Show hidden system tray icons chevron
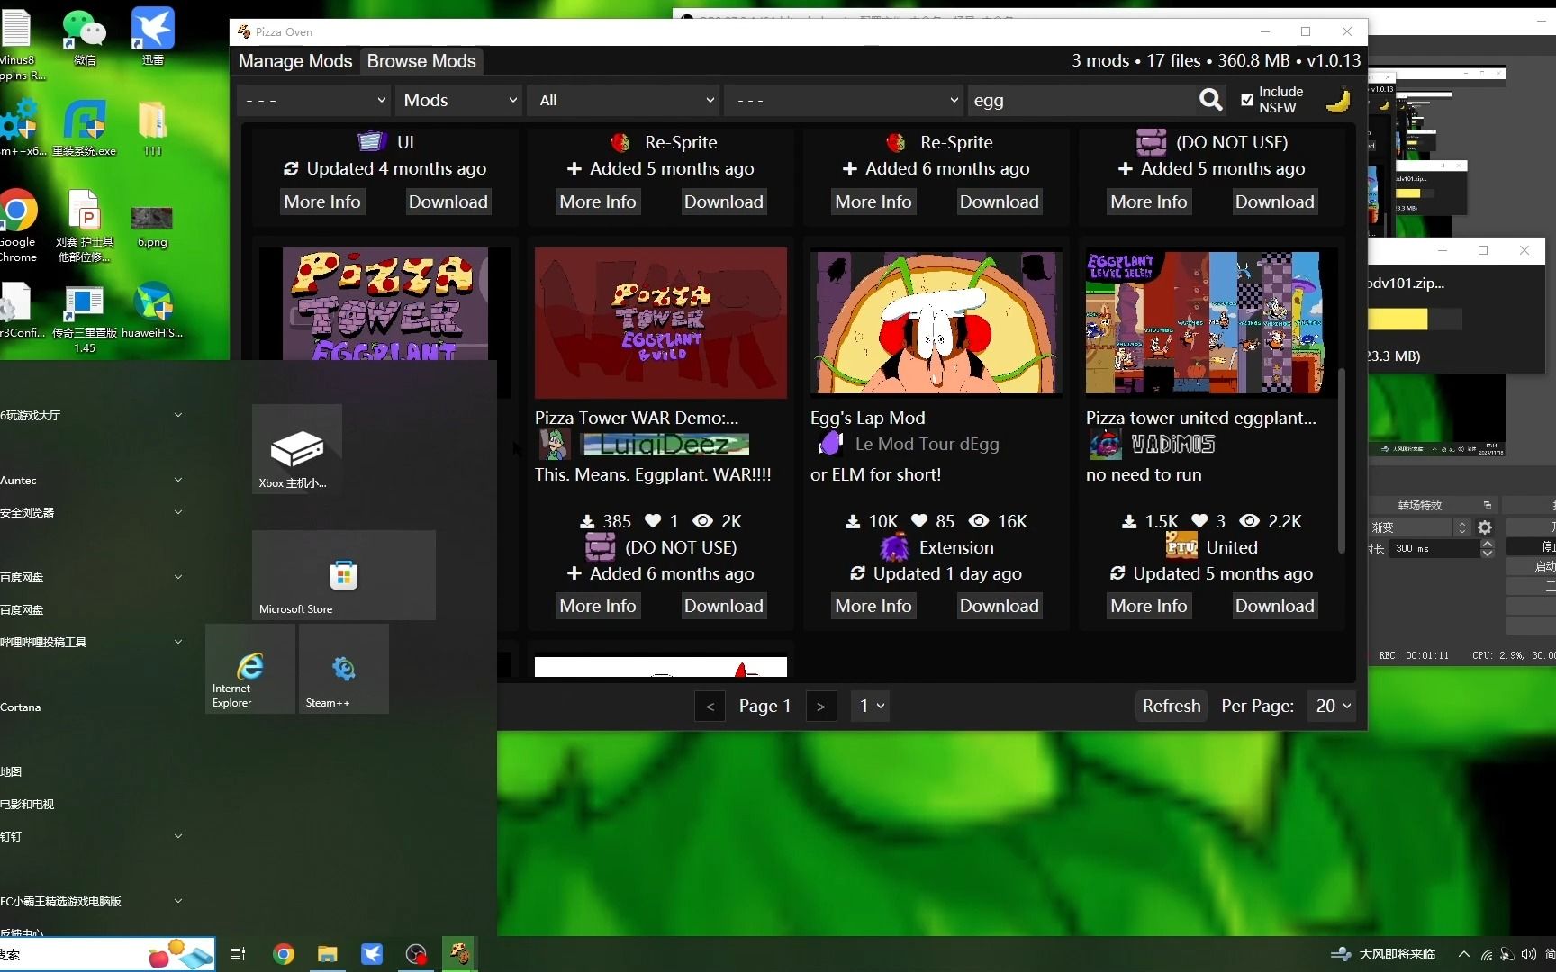Viewport: 1556px width, 972px height. pos(1464,954)
